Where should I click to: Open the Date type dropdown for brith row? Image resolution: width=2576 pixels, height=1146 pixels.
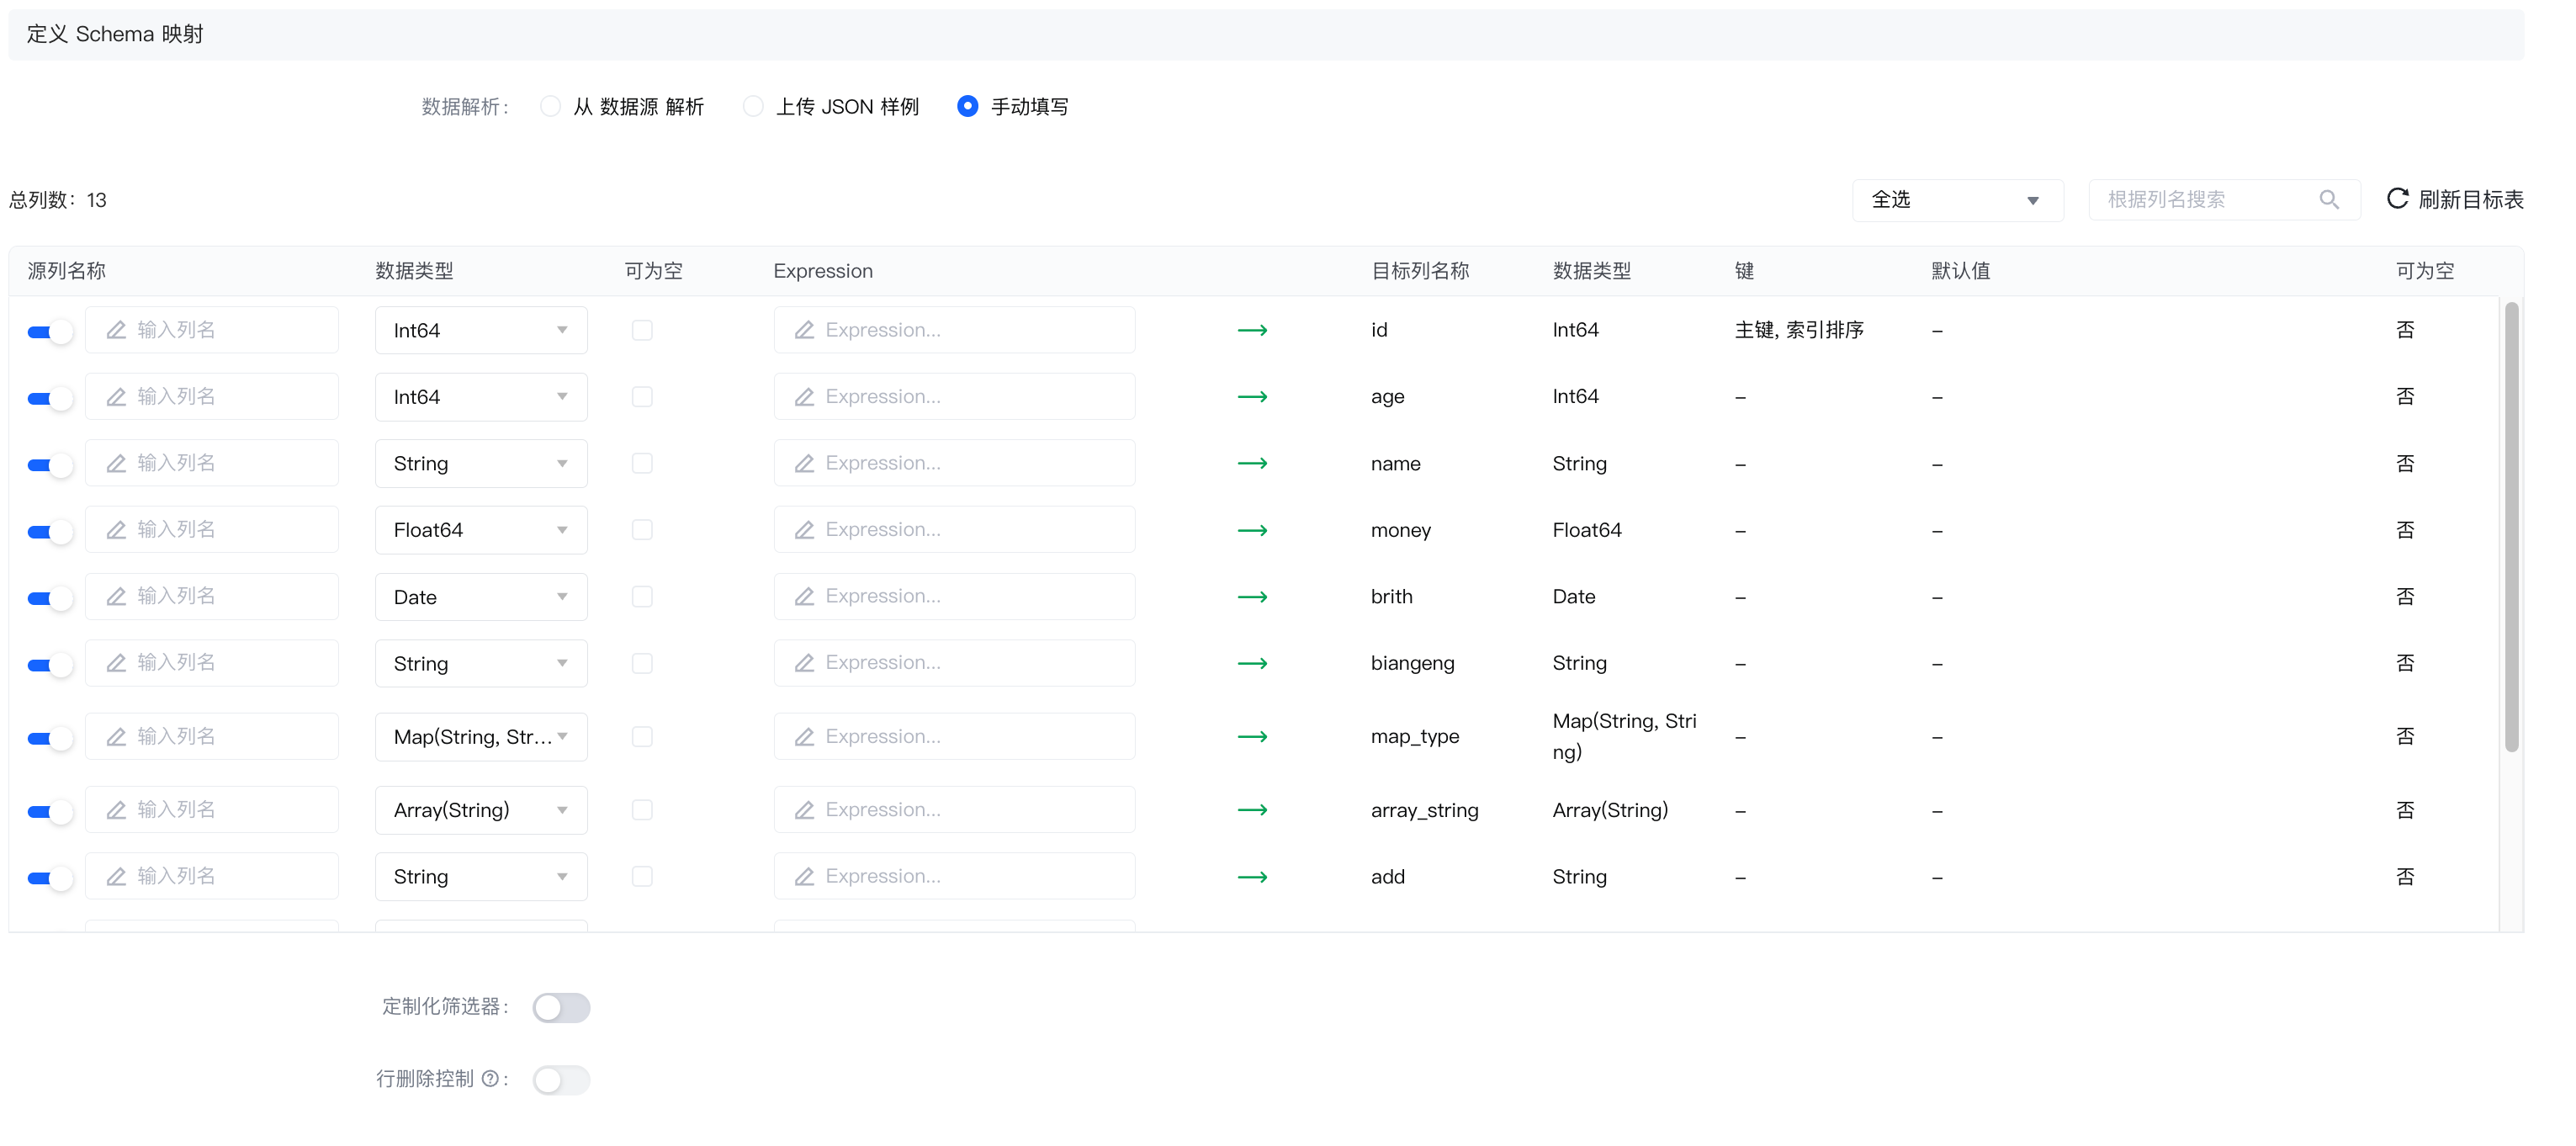click(481, 597)
